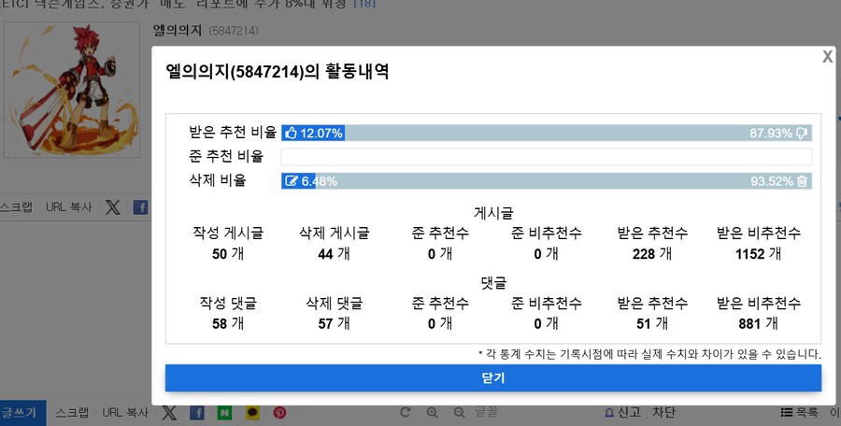Click the blue 닫기 button
The width and height of the screenshot is (841, 426).
pos(492,378)
